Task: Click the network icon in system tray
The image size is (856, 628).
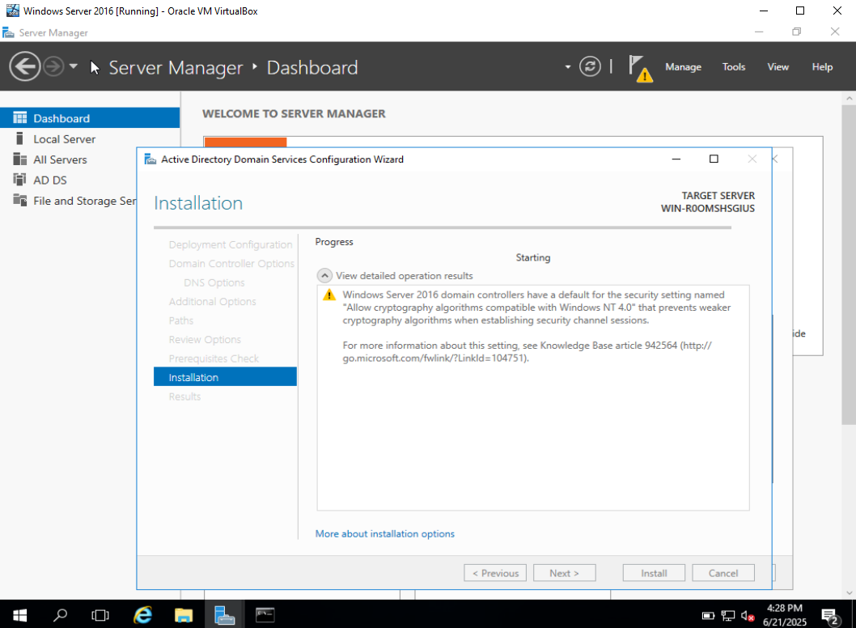Action: [727, 616]
